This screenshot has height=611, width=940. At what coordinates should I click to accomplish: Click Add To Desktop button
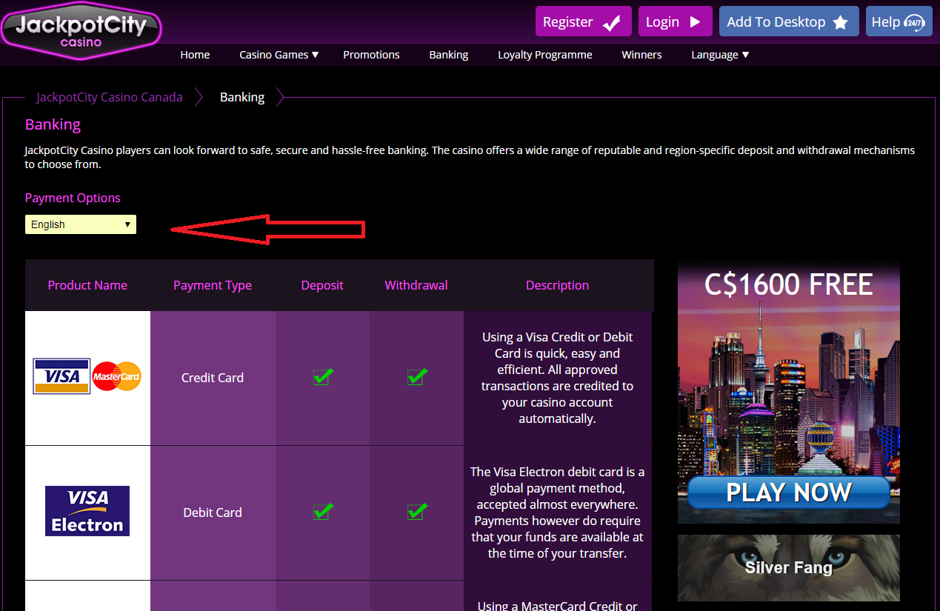pos(789,21)
